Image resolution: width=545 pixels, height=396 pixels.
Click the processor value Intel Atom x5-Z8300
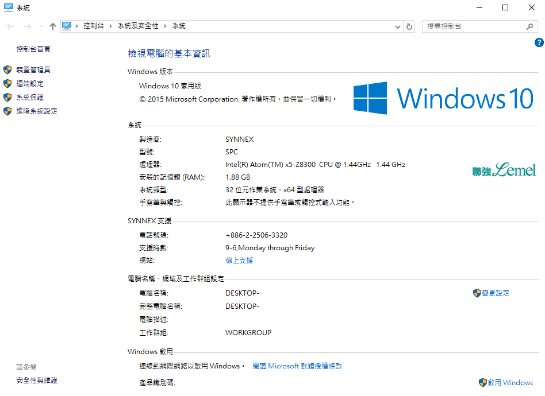tap(315, 165)
